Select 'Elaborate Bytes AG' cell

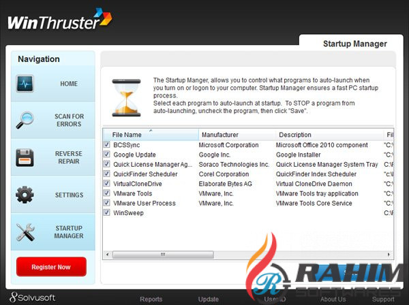[226, 184]
